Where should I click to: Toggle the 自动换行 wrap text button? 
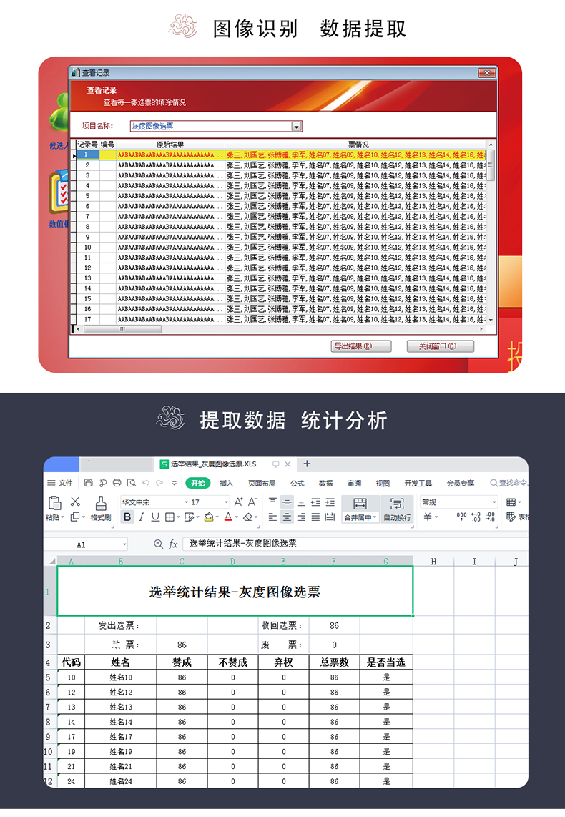pos(397,509)
